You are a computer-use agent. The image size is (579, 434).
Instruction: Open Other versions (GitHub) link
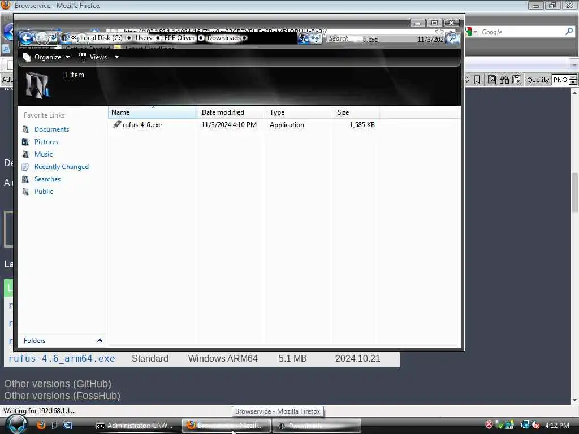click(x=58, y=384)
